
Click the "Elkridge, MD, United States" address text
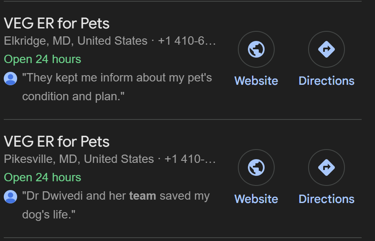click(x=76, y=41)
